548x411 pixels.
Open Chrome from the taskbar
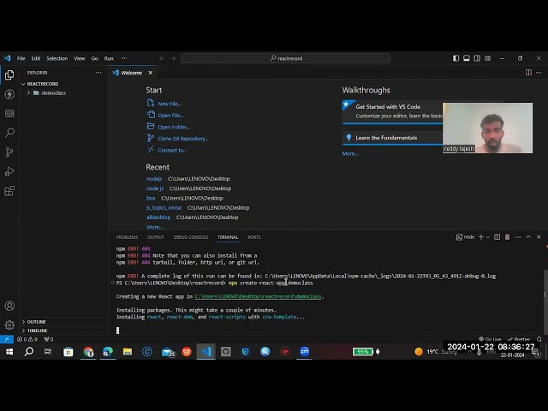pos(88,352)
